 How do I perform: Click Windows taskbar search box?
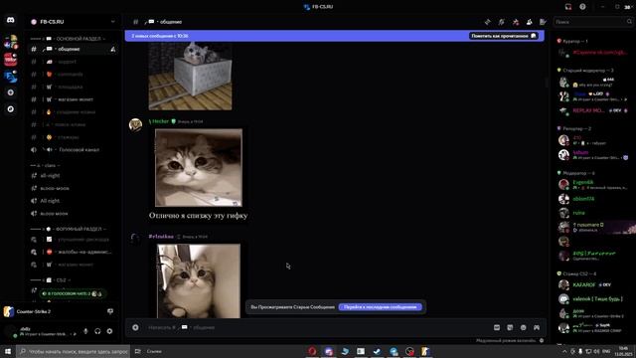[x=74, y=351]
